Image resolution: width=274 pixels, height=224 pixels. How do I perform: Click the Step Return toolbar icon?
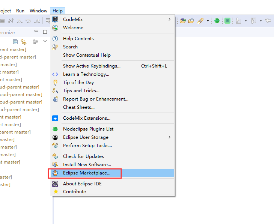[37, 21]
